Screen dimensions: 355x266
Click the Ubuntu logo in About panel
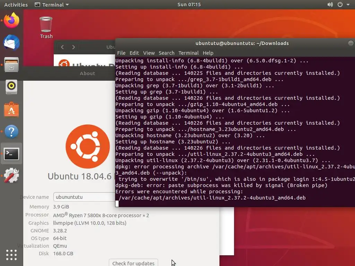tap(88, 147)
